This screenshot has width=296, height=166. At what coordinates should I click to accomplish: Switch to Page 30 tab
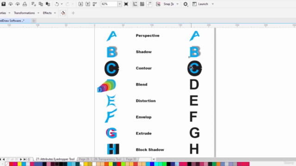tap(131, 159)
